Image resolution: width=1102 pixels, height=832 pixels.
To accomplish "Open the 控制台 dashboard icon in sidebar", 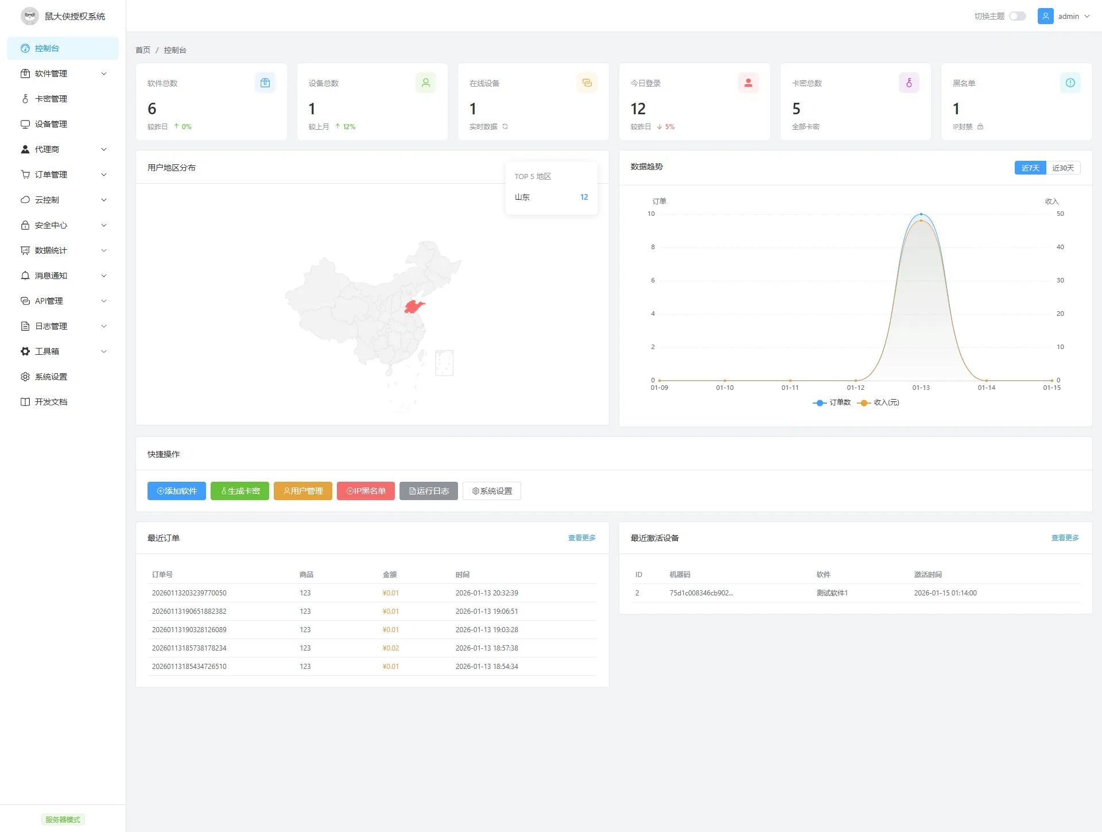I will 25,48.
